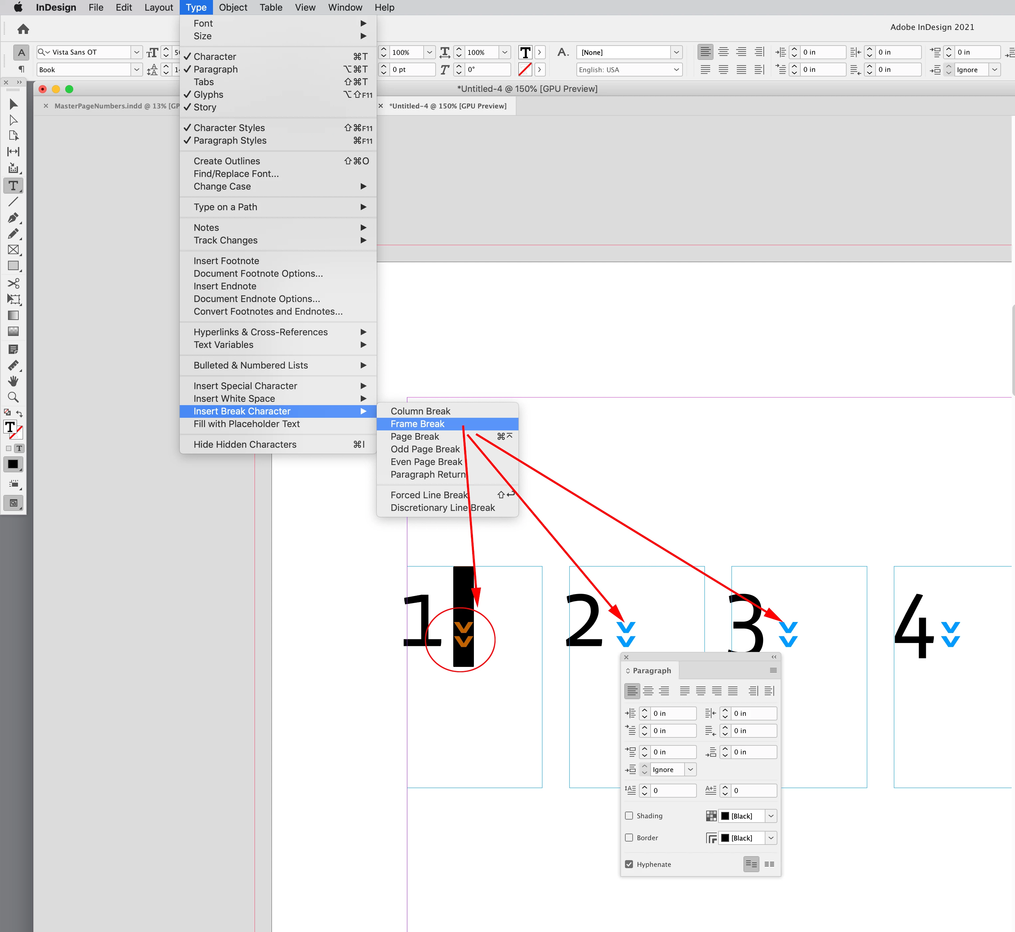Viewport: 1015px width, 932px height.
Task: Select the Zoom tool magnifier
Action: 13,397
